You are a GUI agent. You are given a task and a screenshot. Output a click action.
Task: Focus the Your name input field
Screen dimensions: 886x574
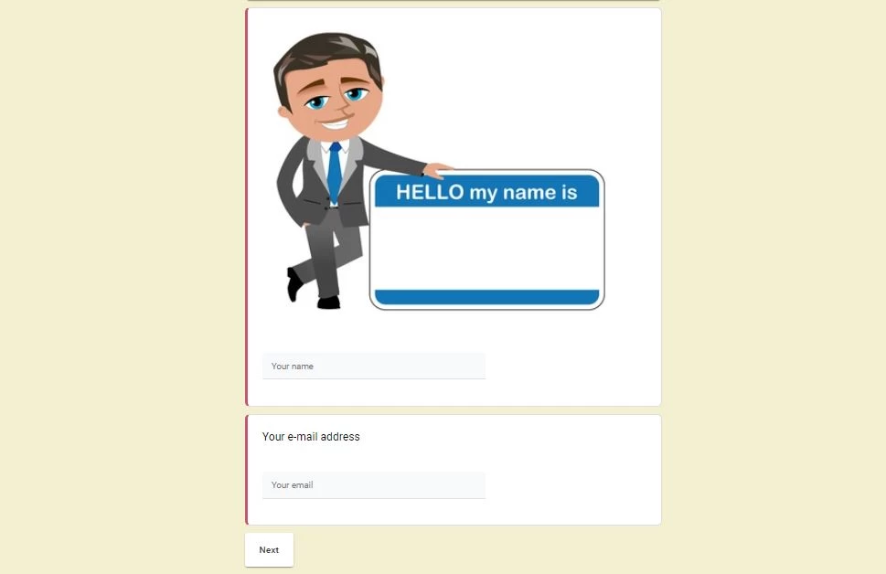[x=373, y=367]
